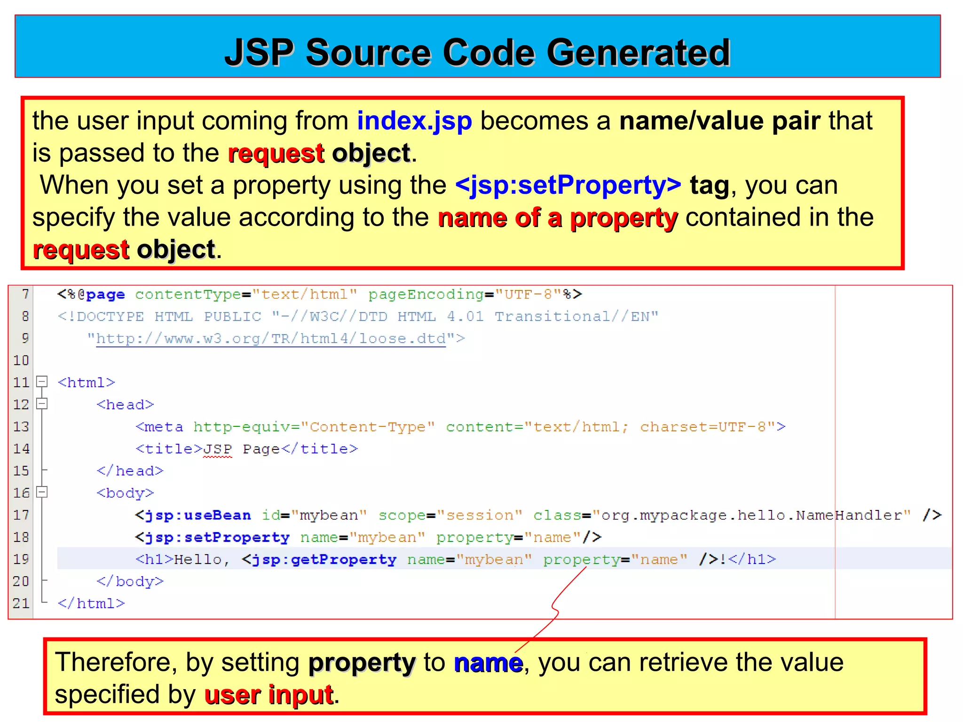This screenshot has width=963, height=722.
Task: Click the slide title JSP Source Code Generated
Action: click(x=477, y=52)
